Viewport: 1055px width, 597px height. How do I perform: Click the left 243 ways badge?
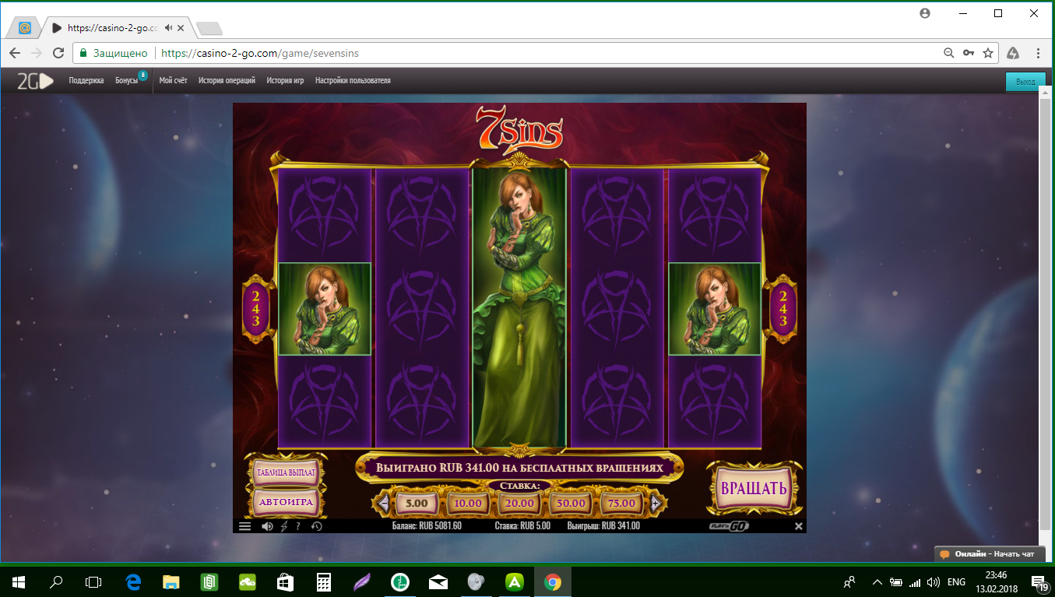click(256, 308)
